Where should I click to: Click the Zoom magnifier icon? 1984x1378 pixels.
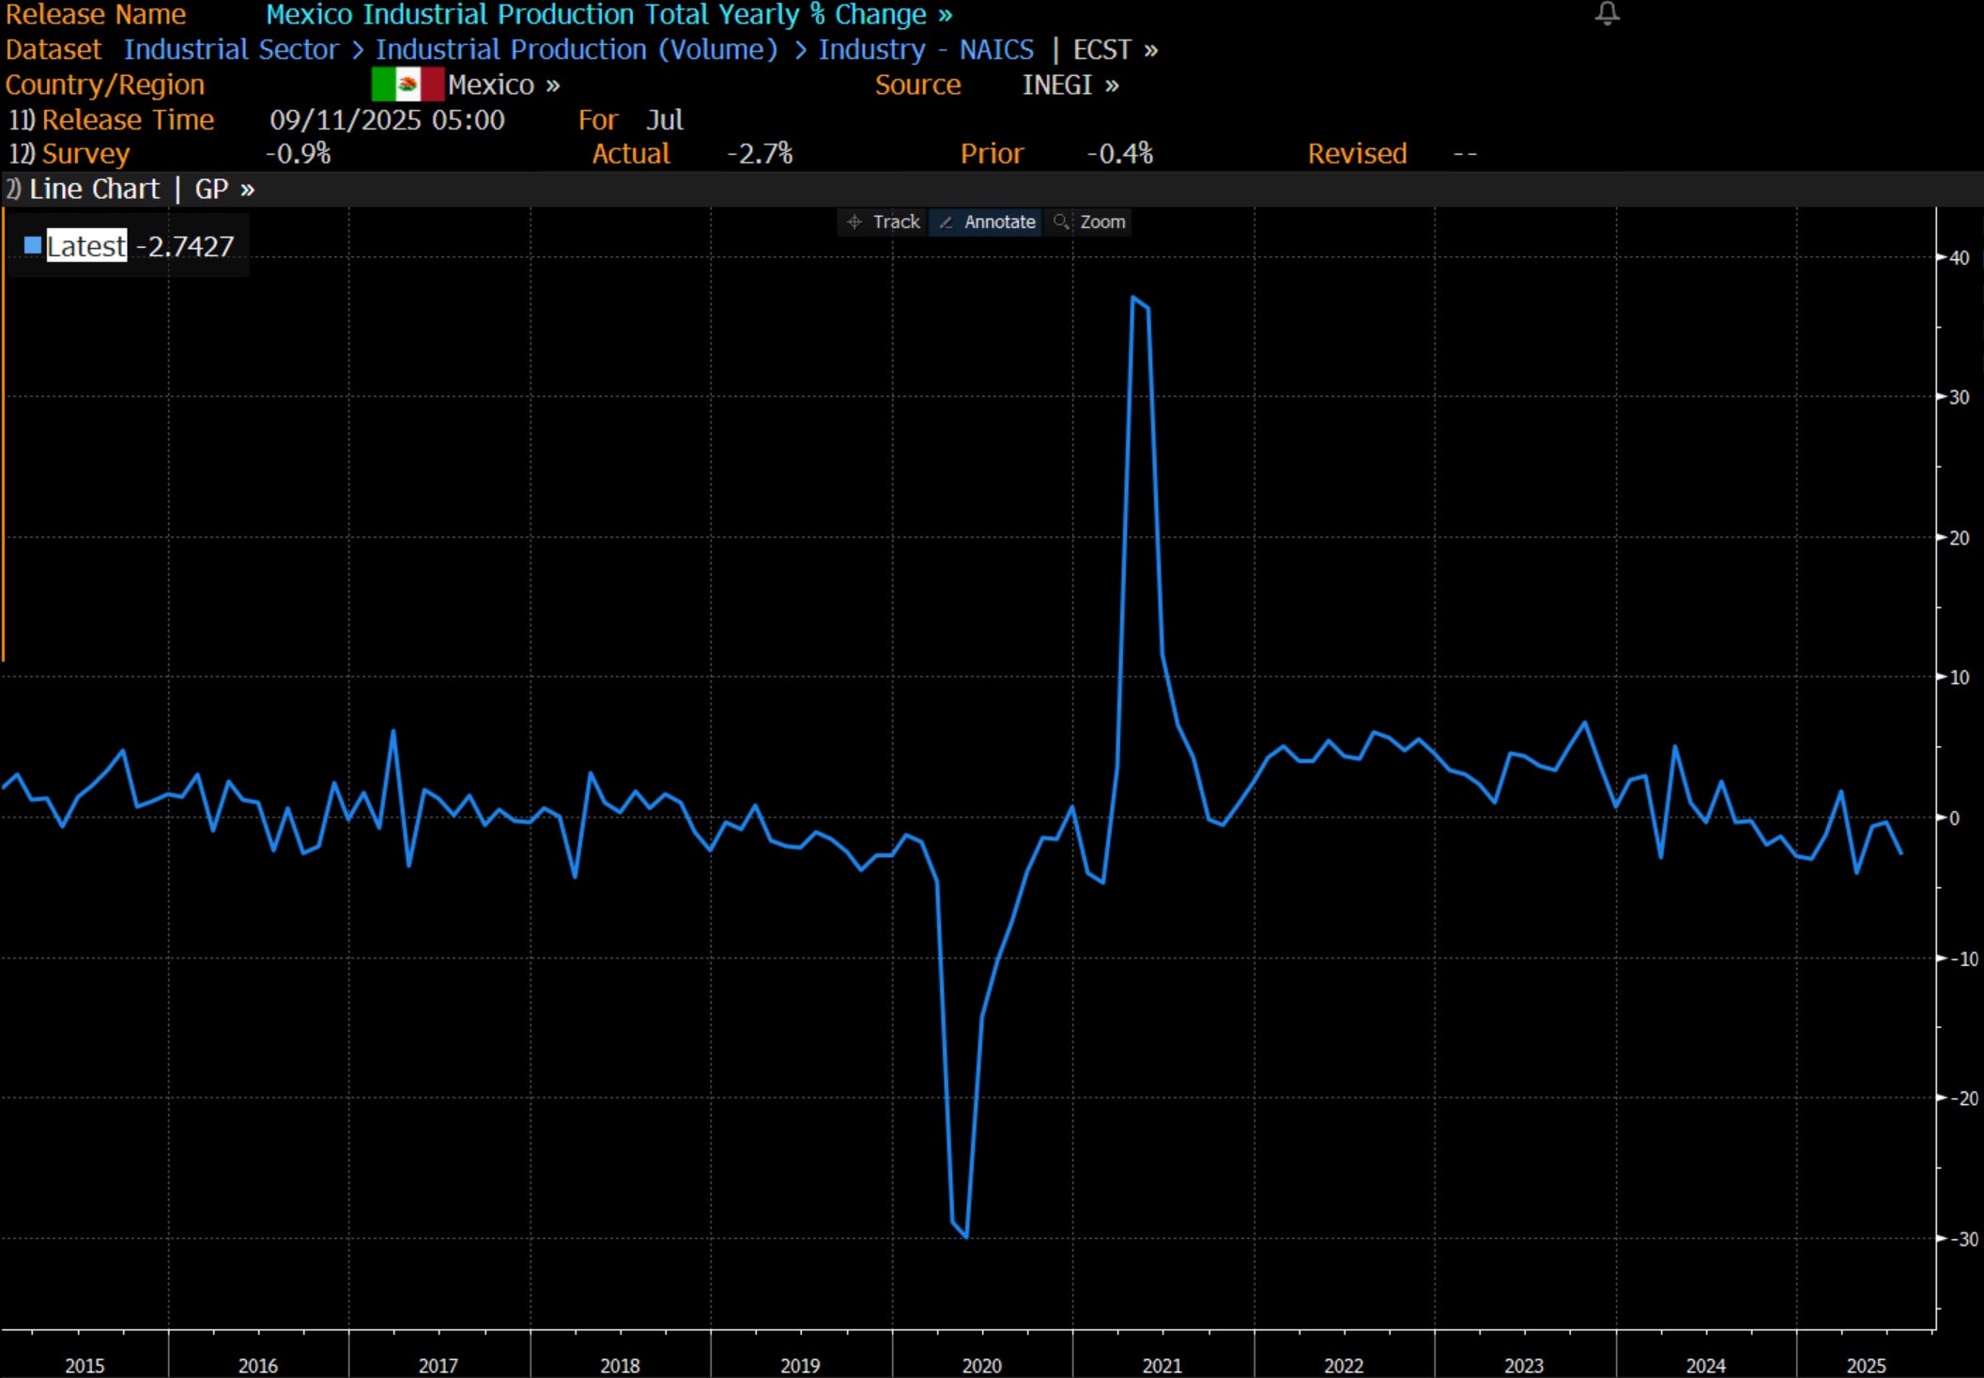1061,222
